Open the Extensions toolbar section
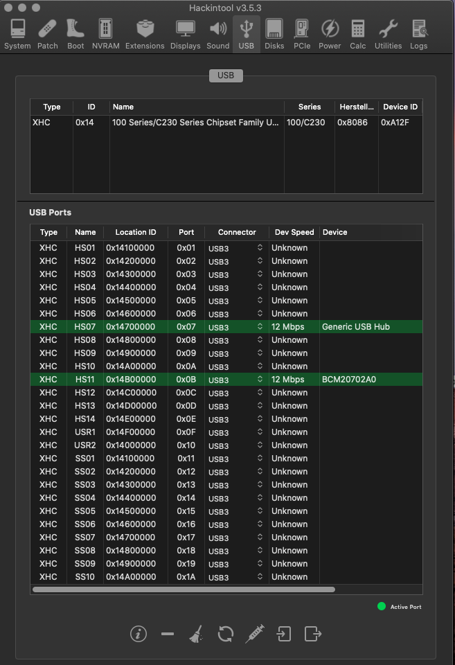455x665 pixels. pyautogui.click(x=145, y=35)
